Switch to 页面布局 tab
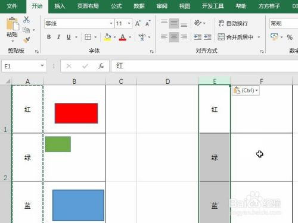The image size is (298, 223). [88, 6]
